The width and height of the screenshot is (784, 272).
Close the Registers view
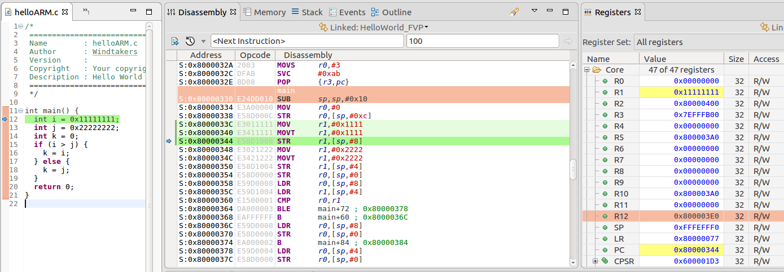click(638, 12)
